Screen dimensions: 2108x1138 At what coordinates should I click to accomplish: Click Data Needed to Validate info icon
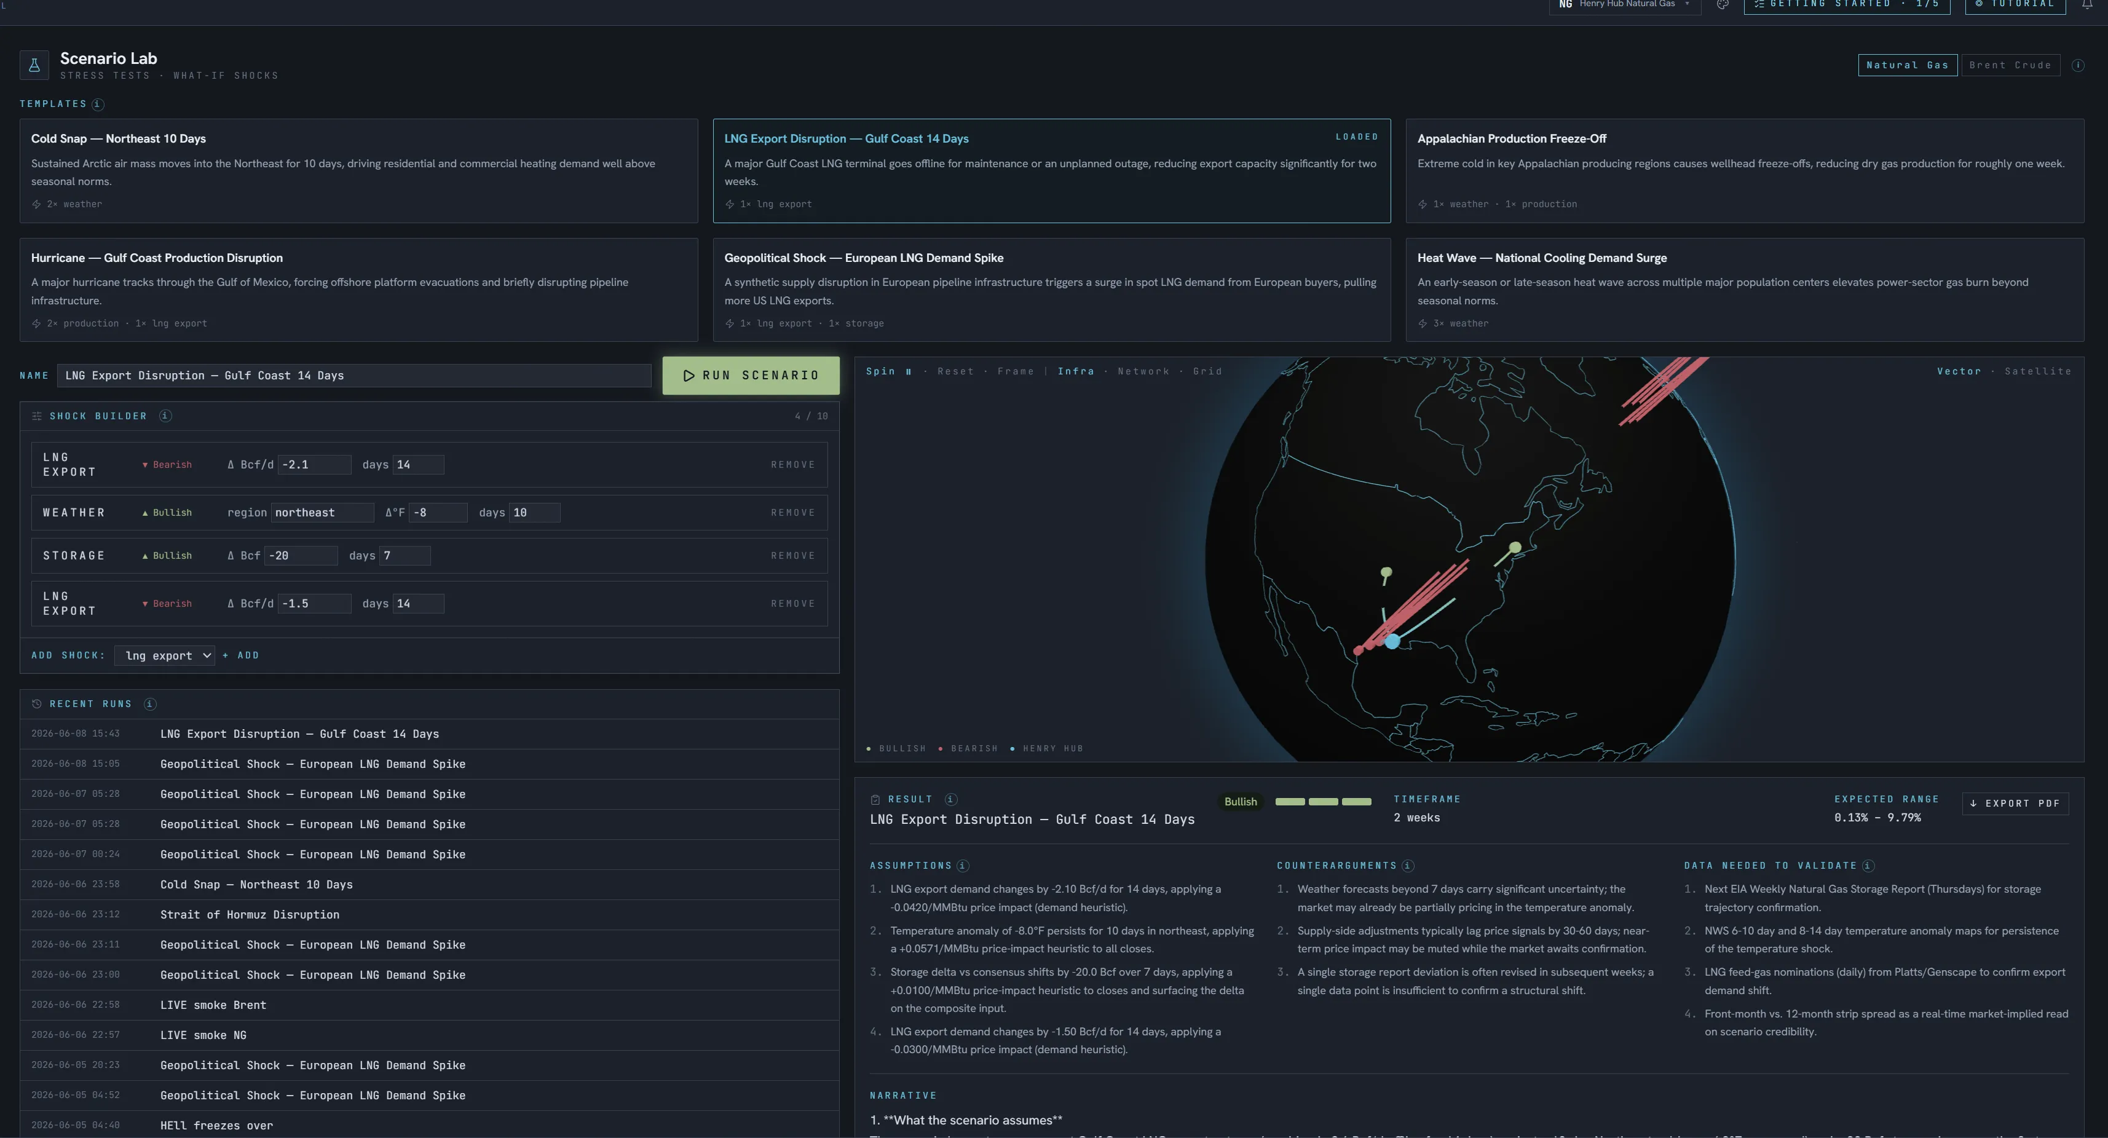pos(1868,866)
